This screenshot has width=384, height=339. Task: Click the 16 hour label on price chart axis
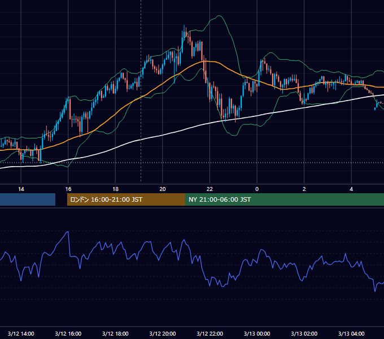pyautogui.click(x=68, y=189)
